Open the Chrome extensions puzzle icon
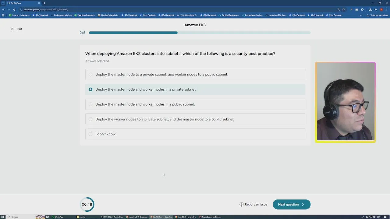This screenshot has height=219, width=390. 362,9
